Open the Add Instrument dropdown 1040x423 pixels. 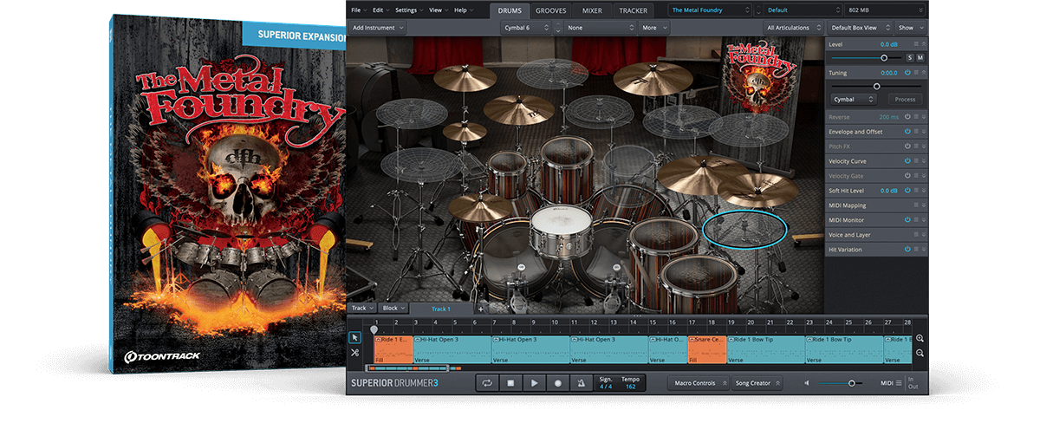coord(378,28)
